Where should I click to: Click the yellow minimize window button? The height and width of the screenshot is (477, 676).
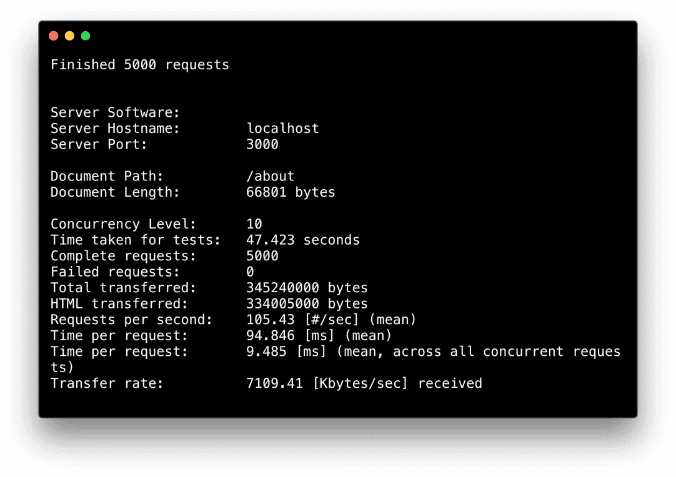coord(69,36)
